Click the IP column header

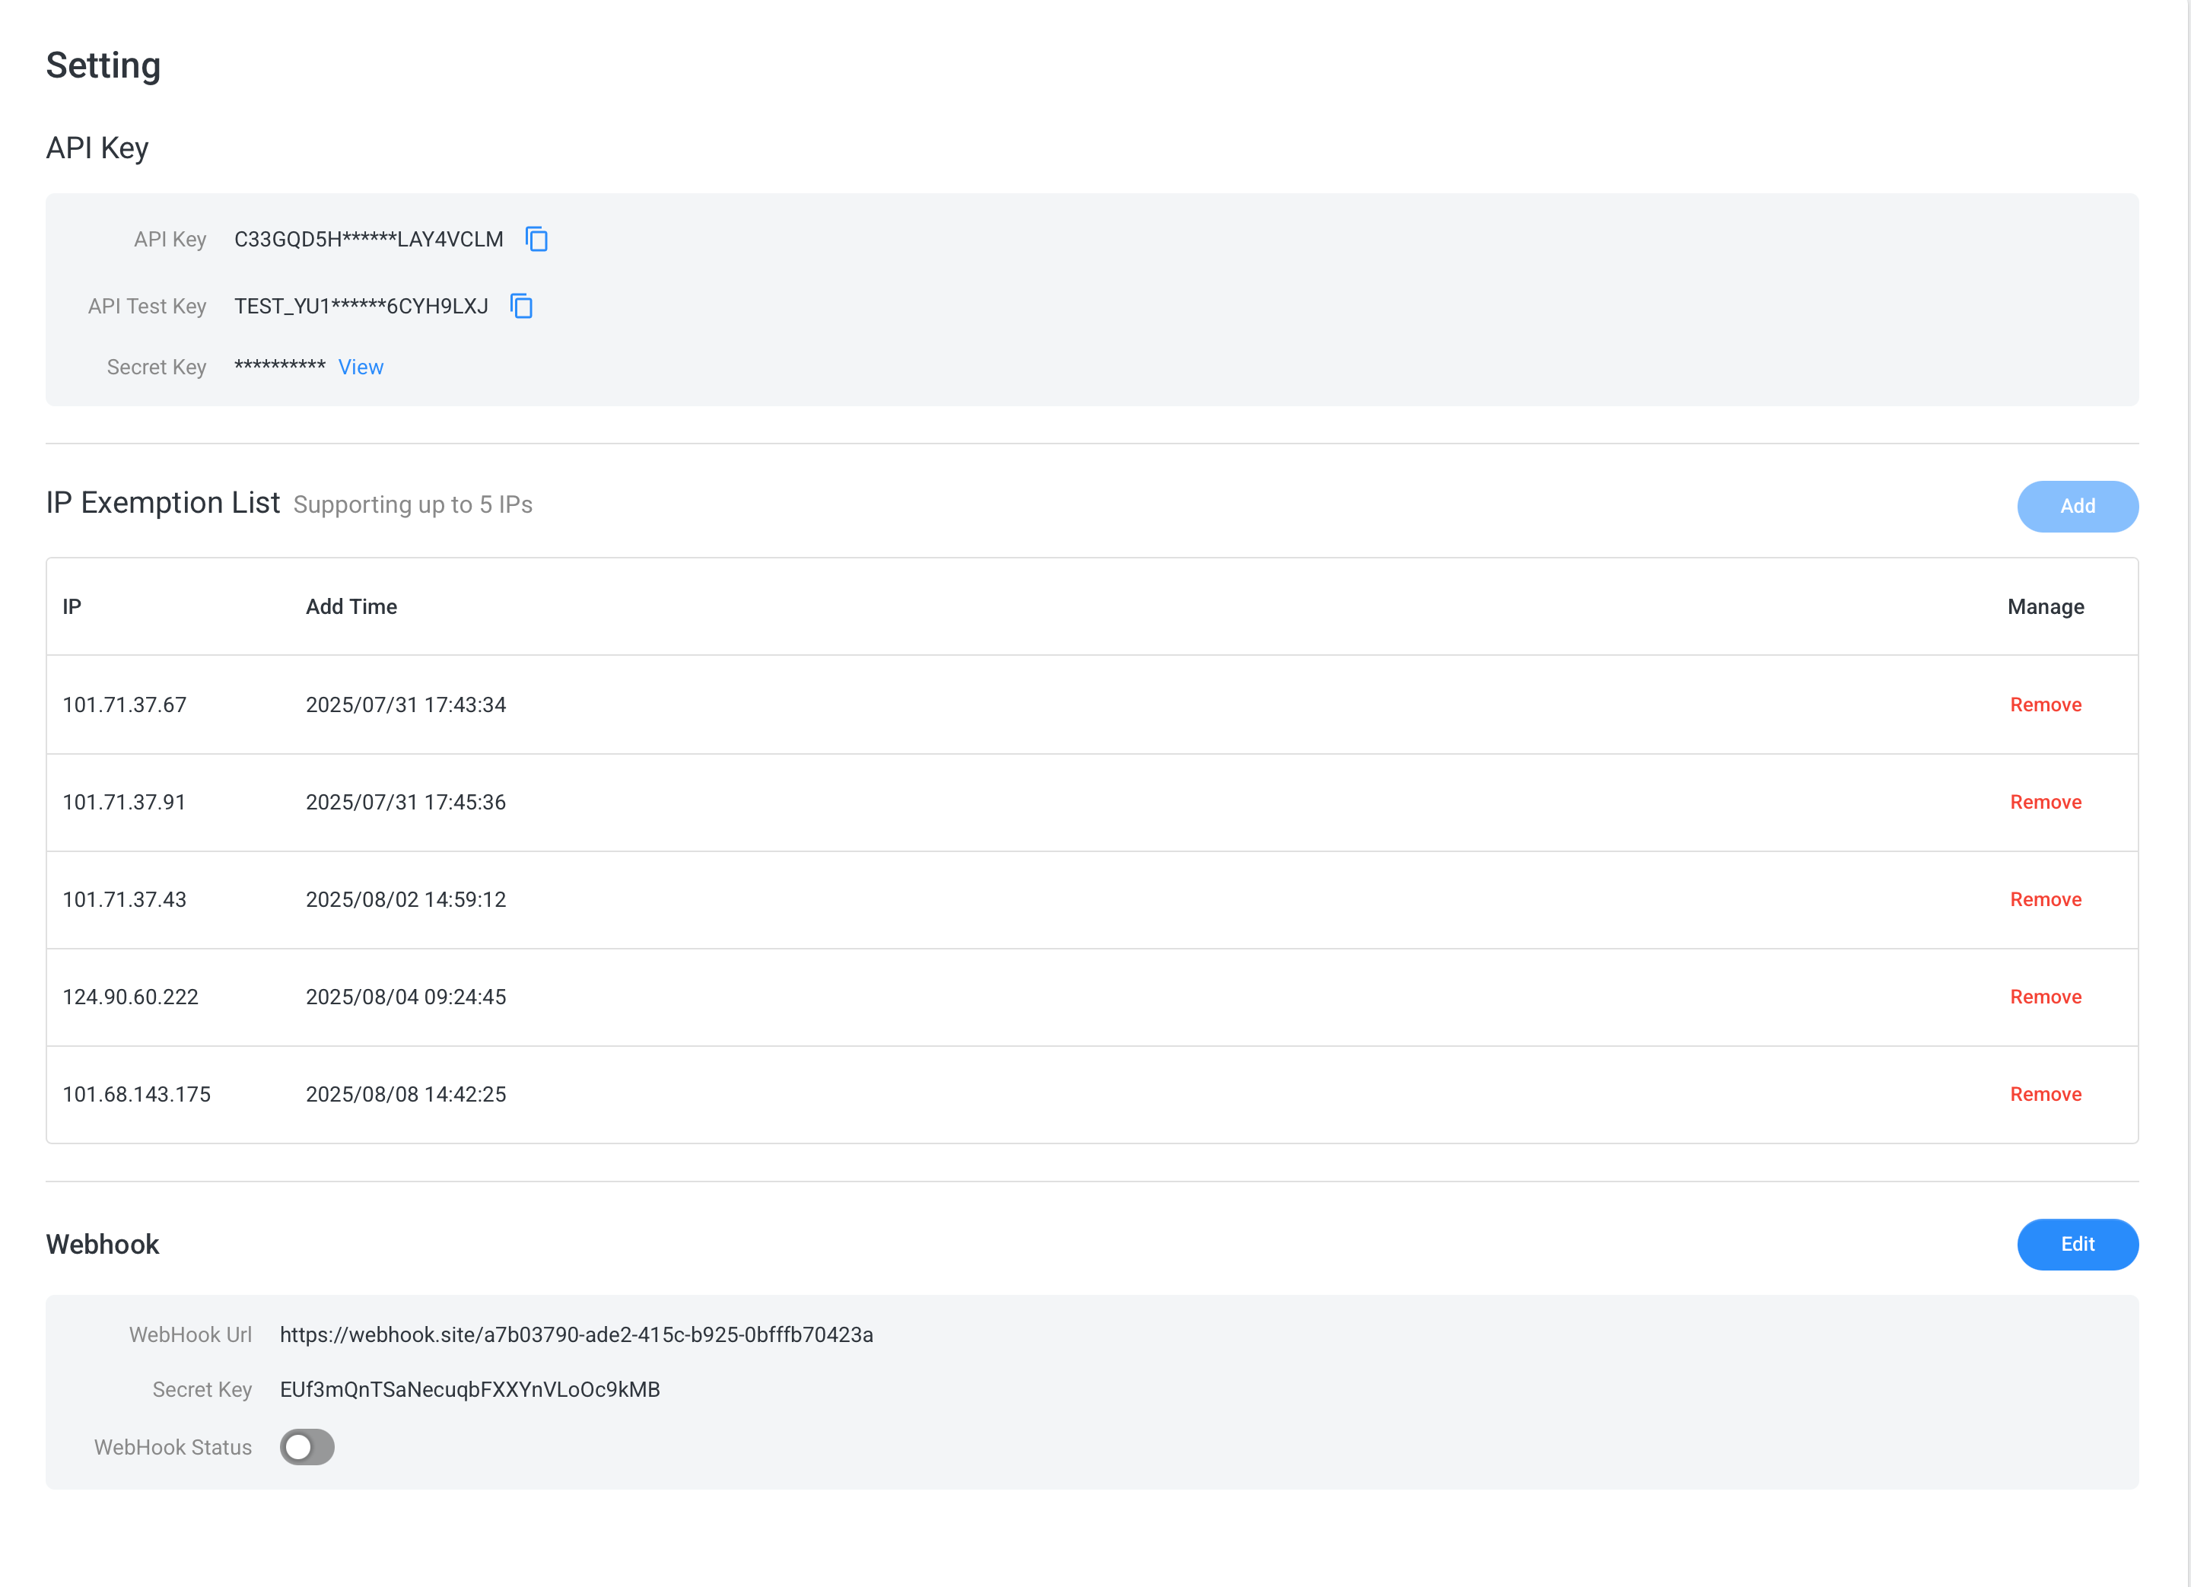(x=72, y=606)
